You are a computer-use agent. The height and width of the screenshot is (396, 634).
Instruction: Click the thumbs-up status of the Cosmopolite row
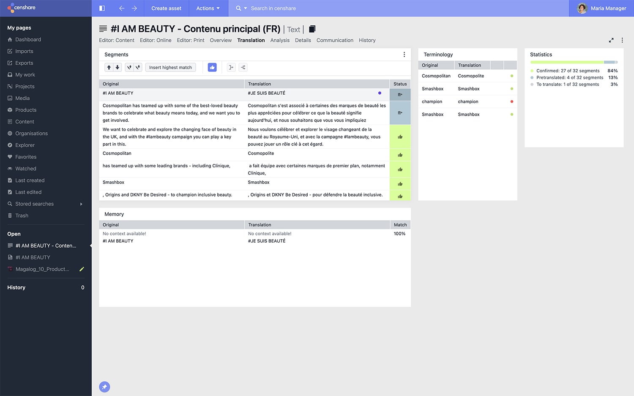coord(400,155)
